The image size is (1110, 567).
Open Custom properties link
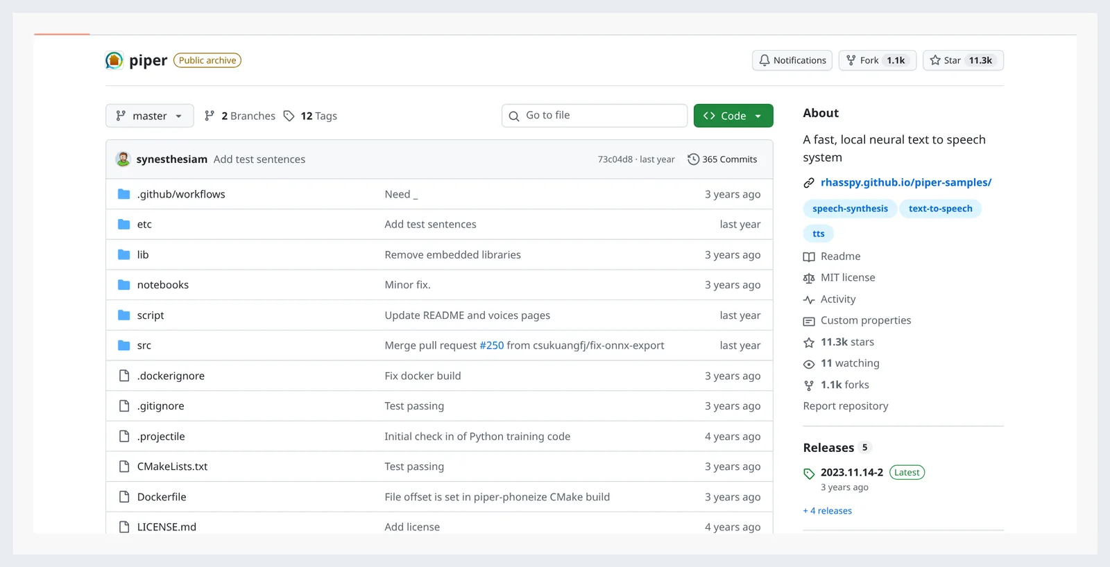click(866, 320)
